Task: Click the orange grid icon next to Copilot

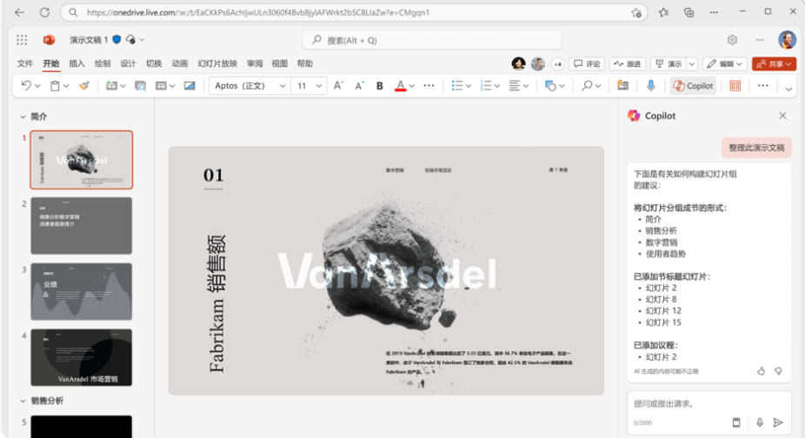Action: coord(735,86)
